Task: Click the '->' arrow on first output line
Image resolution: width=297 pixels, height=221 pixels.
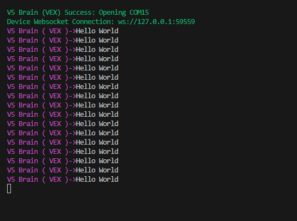Action: (x=72, y=31)
